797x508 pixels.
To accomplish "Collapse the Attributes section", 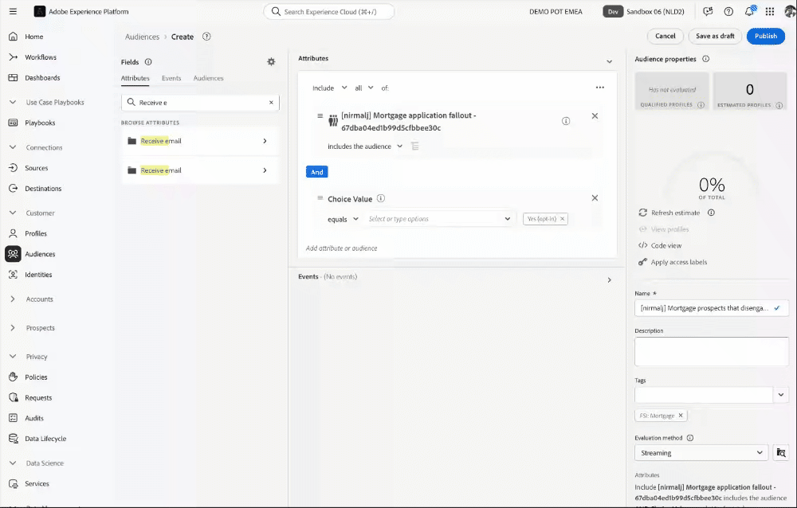I will pos(610,62).
